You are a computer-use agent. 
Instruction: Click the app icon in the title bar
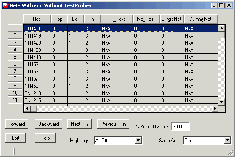tap(6, 5)
